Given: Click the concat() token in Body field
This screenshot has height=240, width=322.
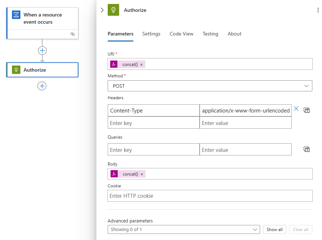Looking at the screenshot, I should point(128,174).
